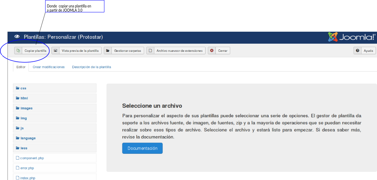Image resolution: width=377 pixels, height=180 pixels.
Task: Click the error.php file icon
Action: click(x=17, y=168)
